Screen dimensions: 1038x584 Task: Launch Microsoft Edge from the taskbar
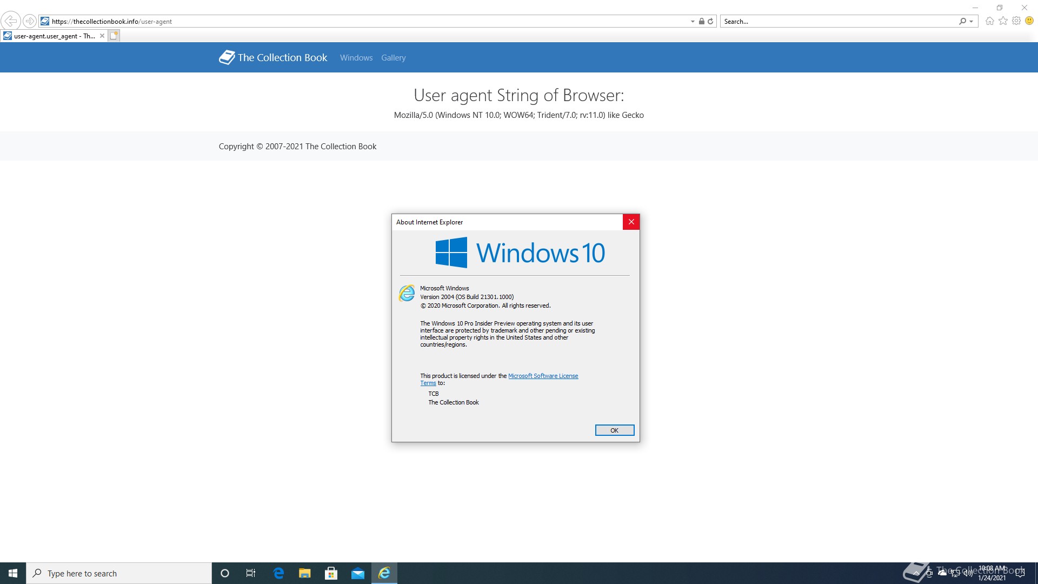pyautogui.click(x=278, y=573)
